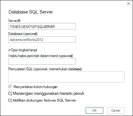The width and height of the screenshot is (133, 116).
Task: Click the Database (opsional) input field
Action: [x=42, y=40]
